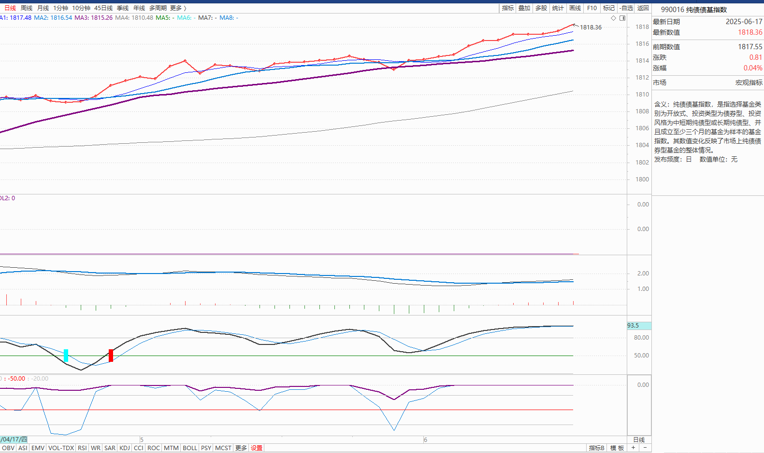
Task: Select the MTM indicator tab
Action: pyautogui.click(x=171, y=448)
